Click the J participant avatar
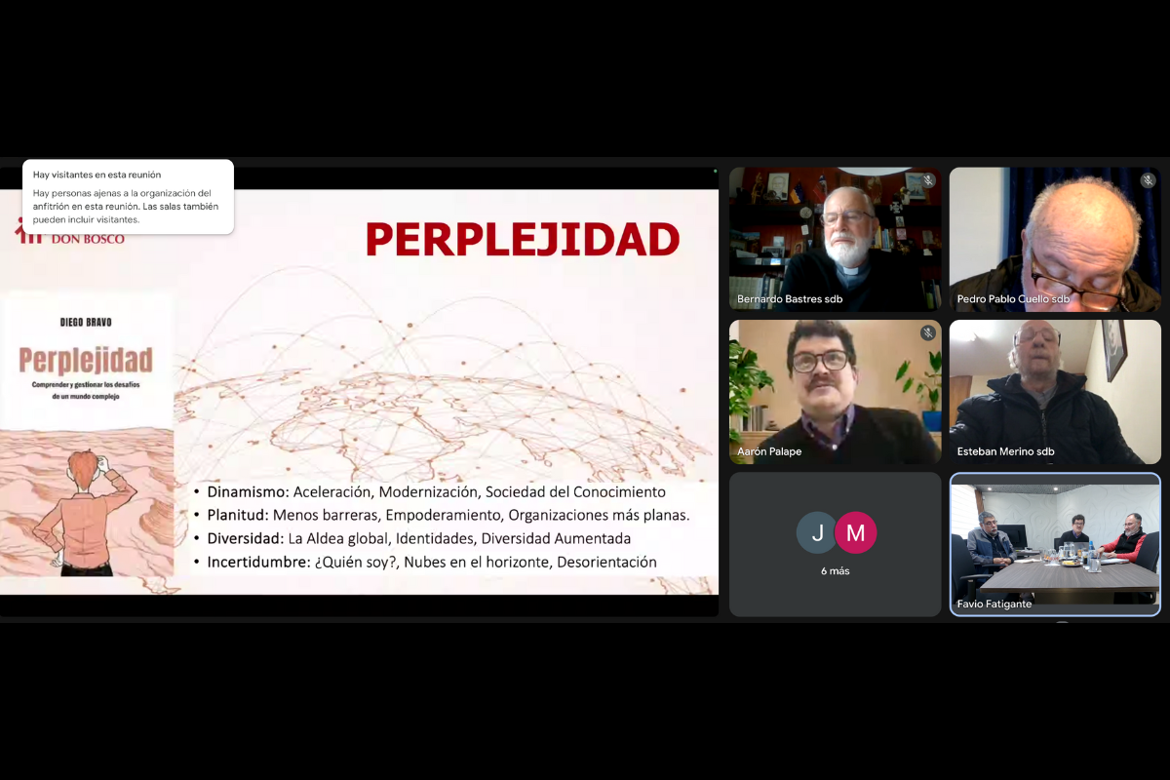Image resolution: width=1170 pixels, height=780 pixels. [x=817, y=532]
